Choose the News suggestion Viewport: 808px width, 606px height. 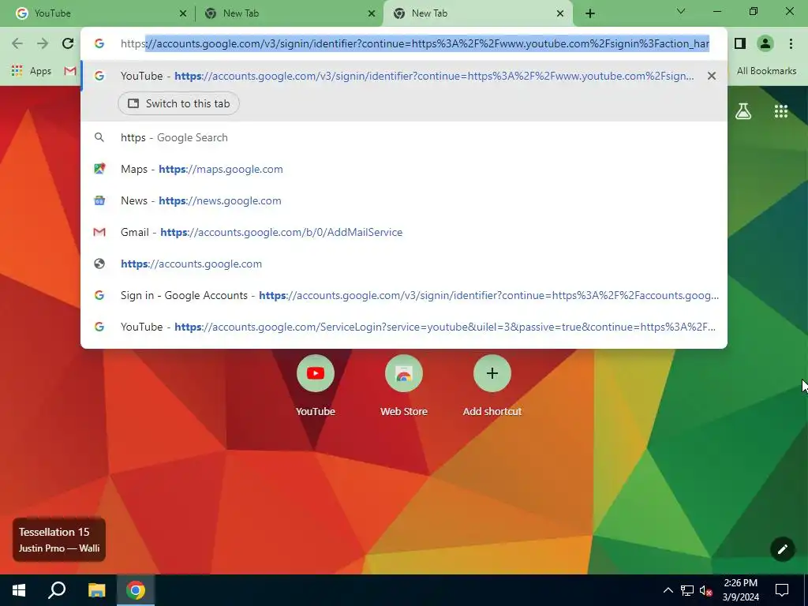click(x=404, y=200)
